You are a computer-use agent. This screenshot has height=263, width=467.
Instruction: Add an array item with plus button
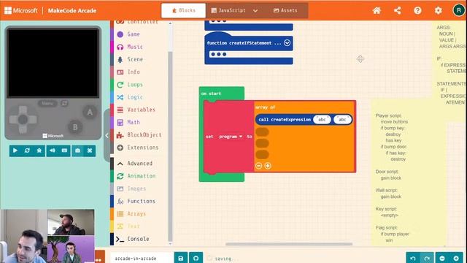268,166
